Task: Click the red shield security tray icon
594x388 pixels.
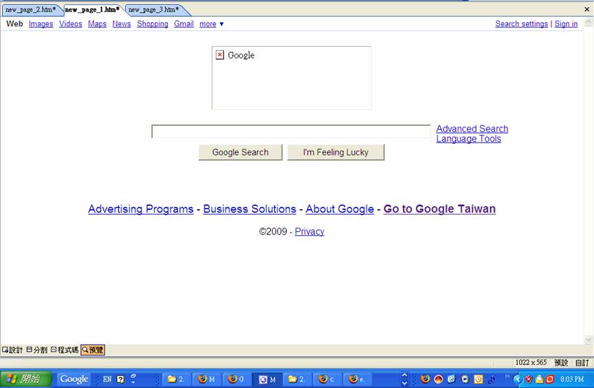Action: 529,379
